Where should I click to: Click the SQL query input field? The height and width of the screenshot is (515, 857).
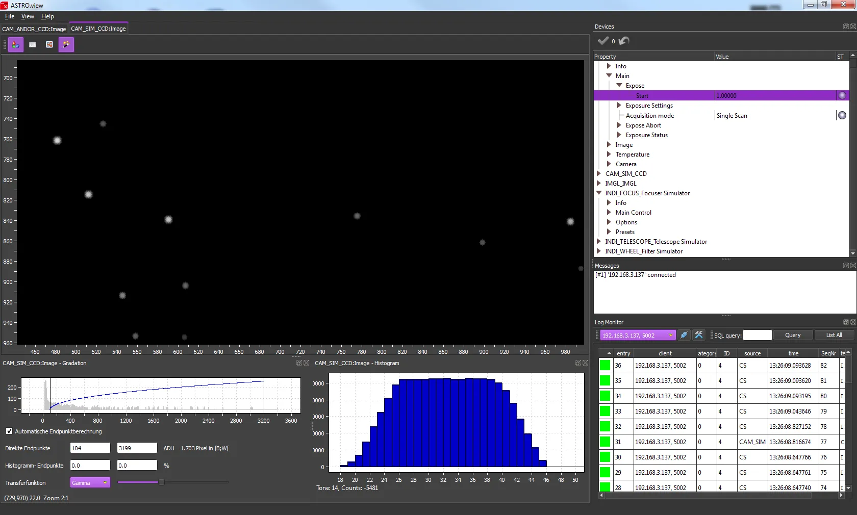758,335
